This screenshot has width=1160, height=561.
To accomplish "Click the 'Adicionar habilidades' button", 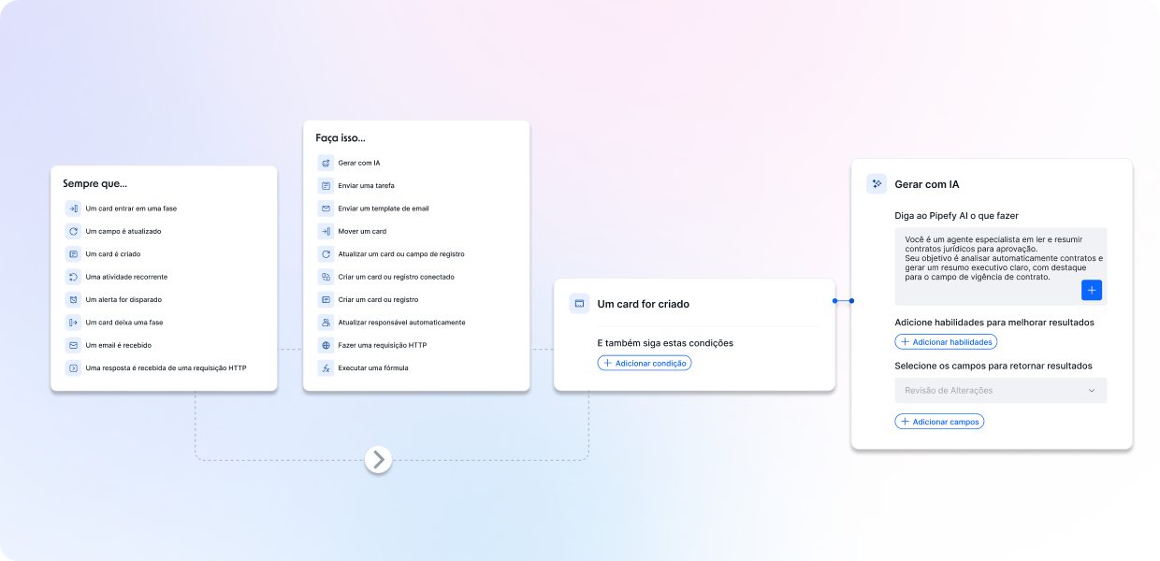I will pyautogui.click(x=946, y=342).
